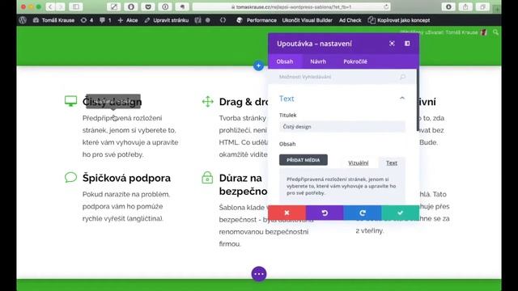This screenshot has height=291, width=518.
Task: Click the content editor text area
Action: pos(342,187)
